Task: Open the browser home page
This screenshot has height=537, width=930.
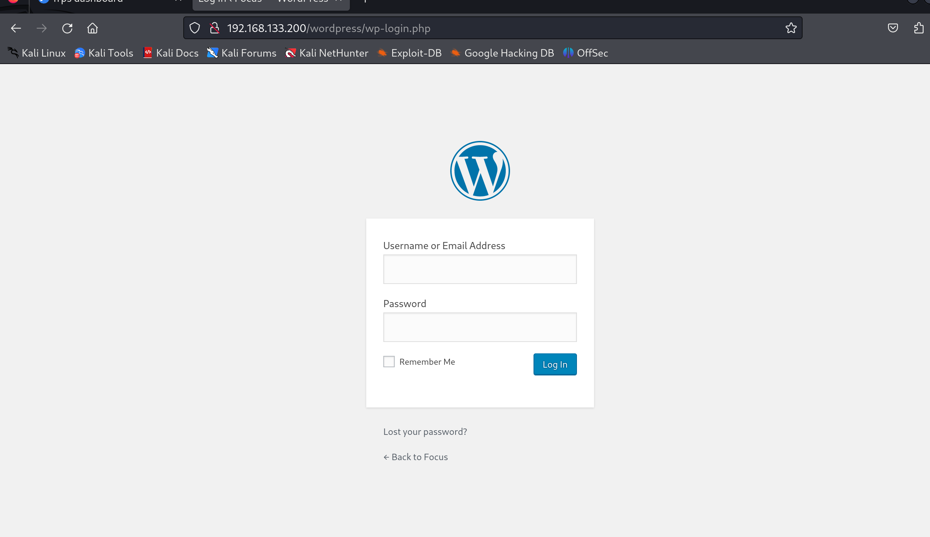Action: tap(93, 28)
